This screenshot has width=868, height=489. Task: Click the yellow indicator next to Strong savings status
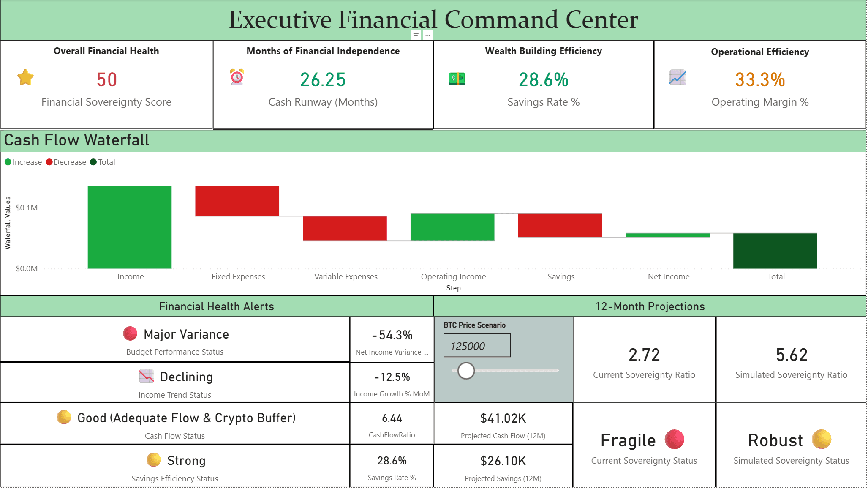tap(154, 460)
